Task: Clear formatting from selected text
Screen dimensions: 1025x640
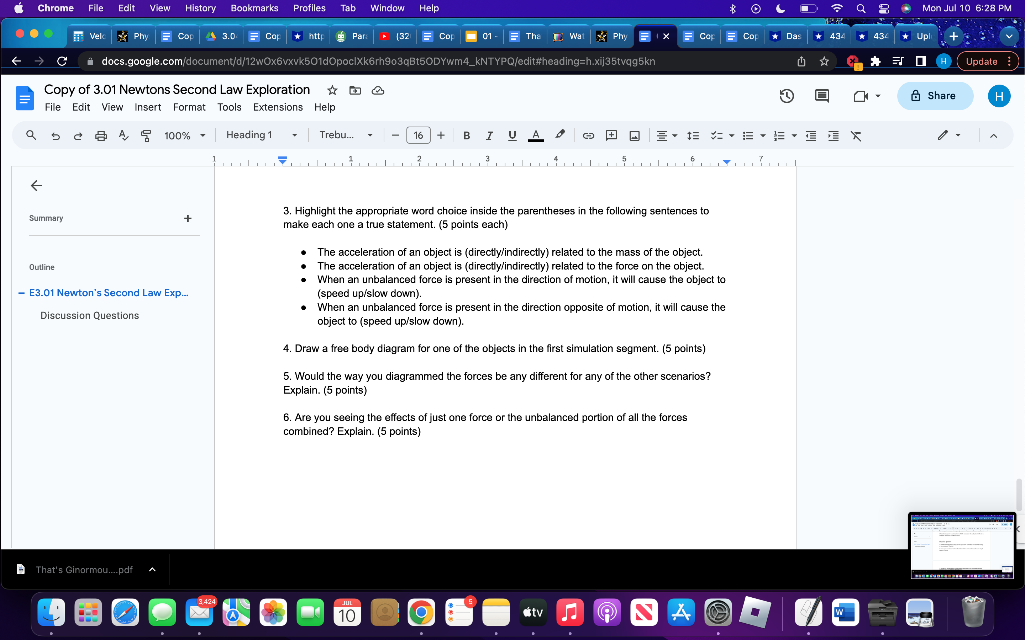Action: (856, 136)
